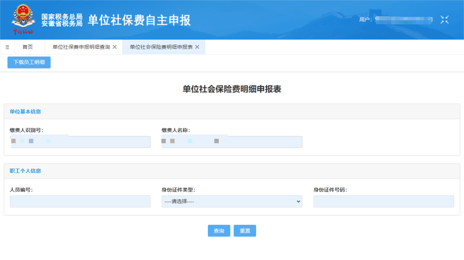Expand the 身份证件类型 dropdown
Viewport: 464px width, 260px height.
(x=232, y=201)
